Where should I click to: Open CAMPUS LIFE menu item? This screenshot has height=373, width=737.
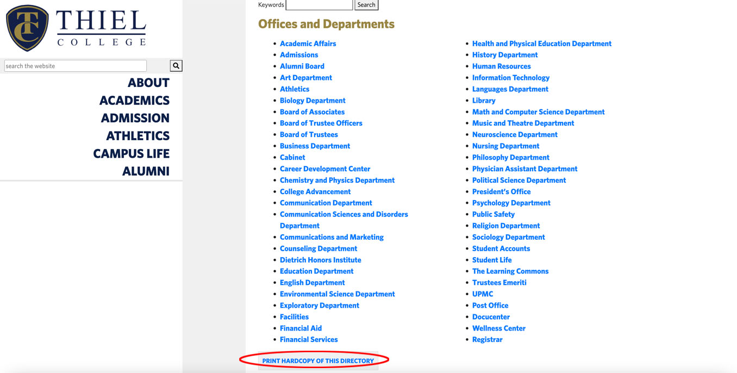131,153
